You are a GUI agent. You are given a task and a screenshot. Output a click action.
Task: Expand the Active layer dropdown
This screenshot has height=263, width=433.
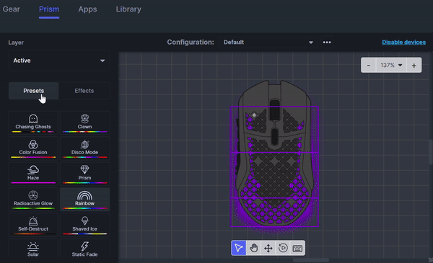(x=59, y=61)
